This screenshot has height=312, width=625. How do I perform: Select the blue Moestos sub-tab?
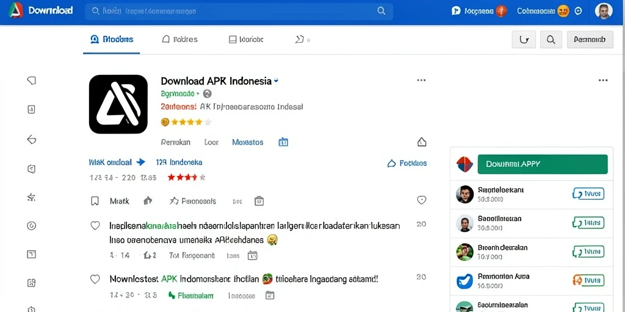(x=248, y=142)
